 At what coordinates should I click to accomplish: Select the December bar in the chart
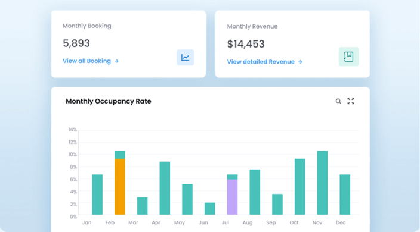tap(345, 195)
